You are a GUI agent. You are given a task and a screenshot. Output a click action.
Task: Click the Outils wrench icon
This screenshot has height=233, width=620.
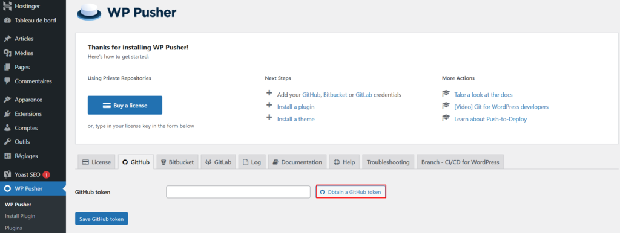tap(7, 141)
